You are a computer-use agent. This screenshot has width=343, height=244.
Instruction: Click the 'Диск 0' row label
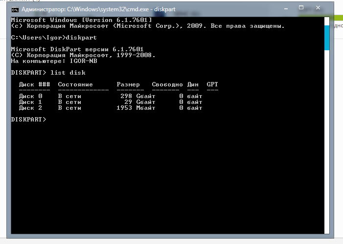[x=30, y=96]
